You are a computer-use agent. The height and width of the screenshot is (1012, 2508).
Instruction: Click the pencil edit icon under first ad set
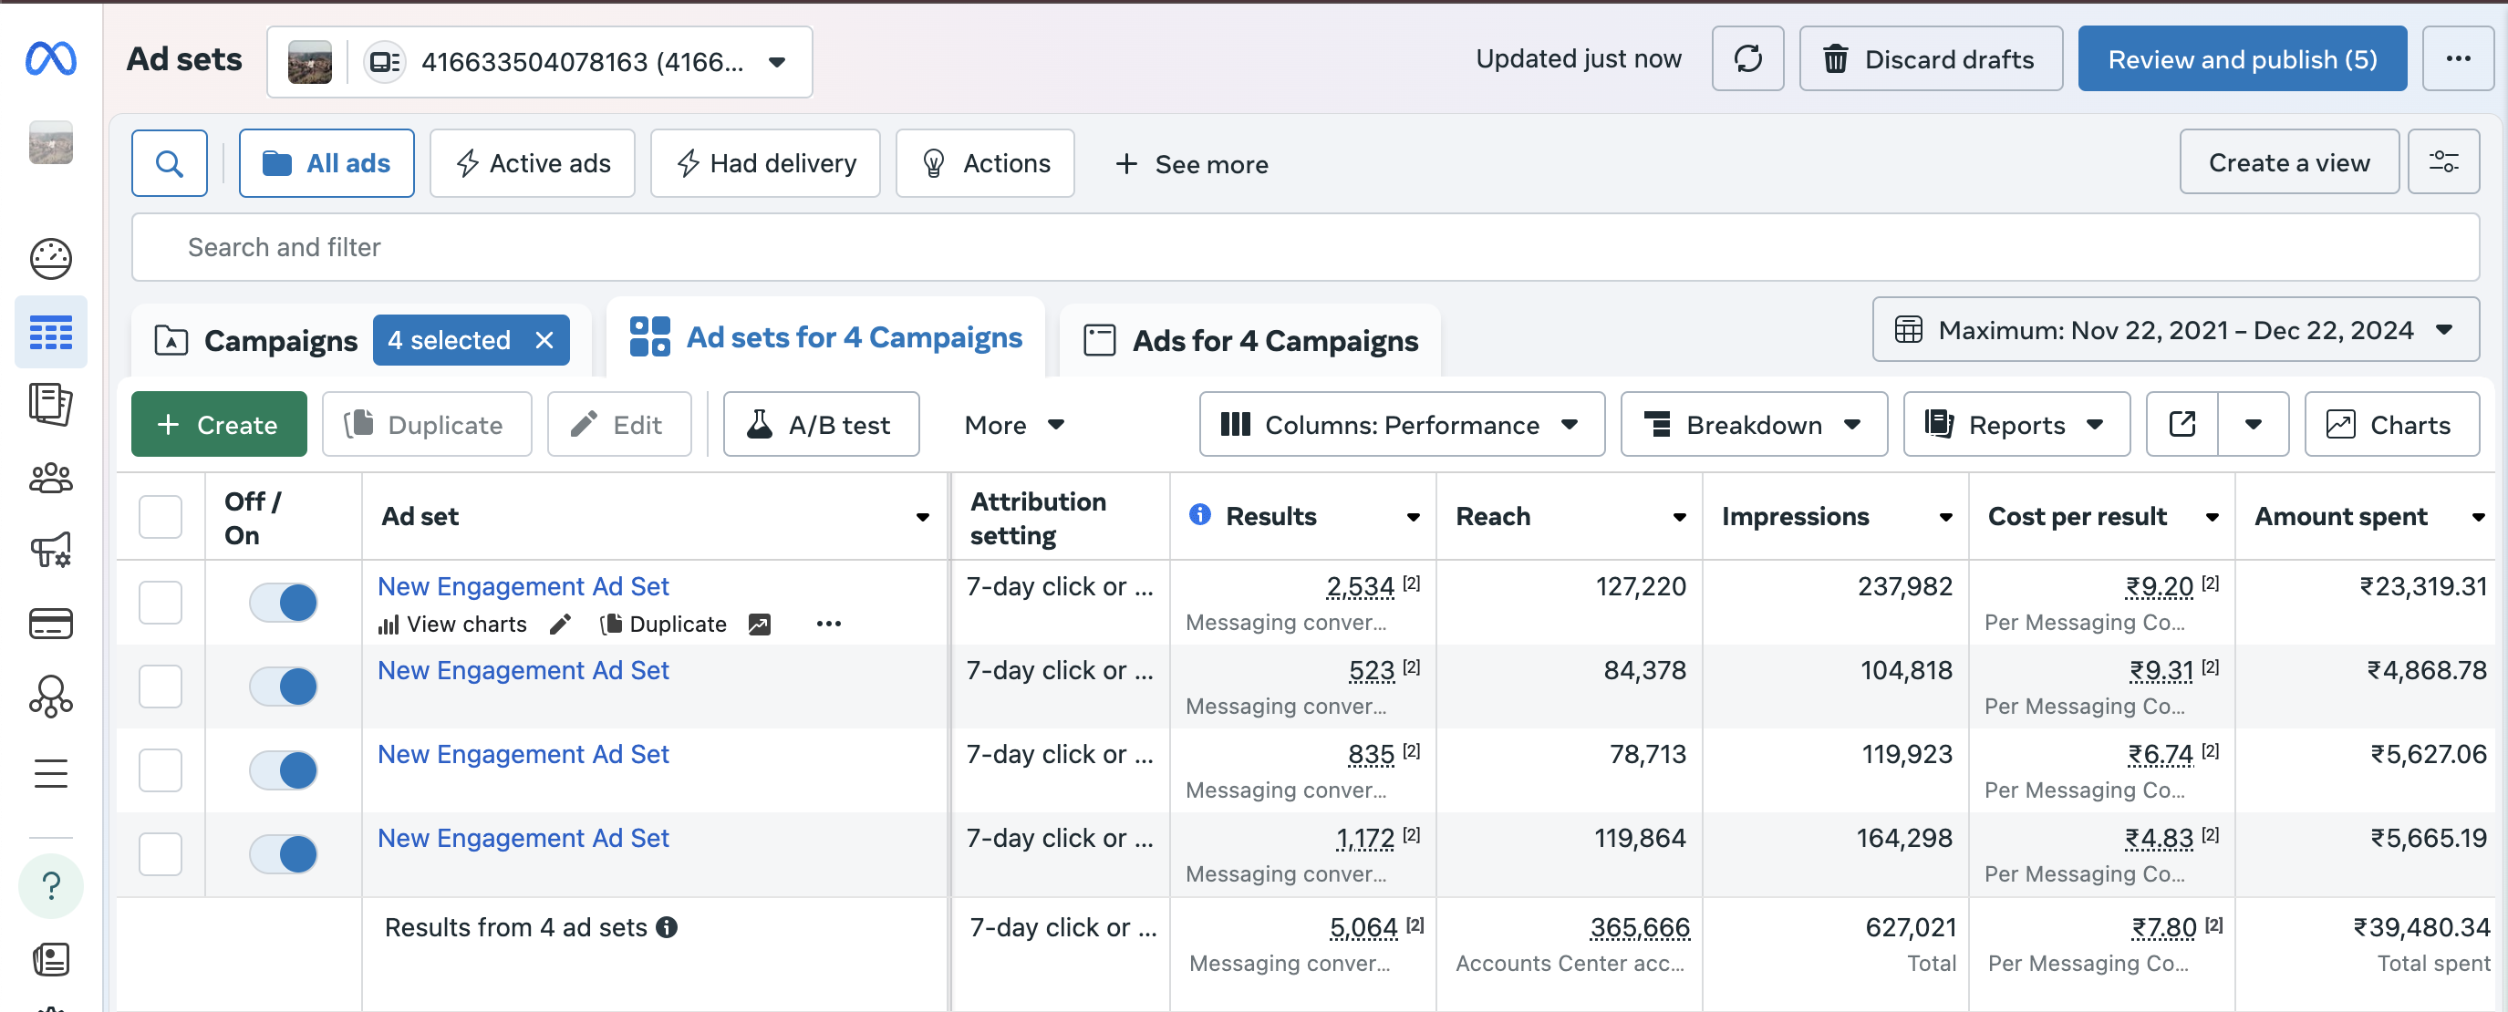point(560,624)
